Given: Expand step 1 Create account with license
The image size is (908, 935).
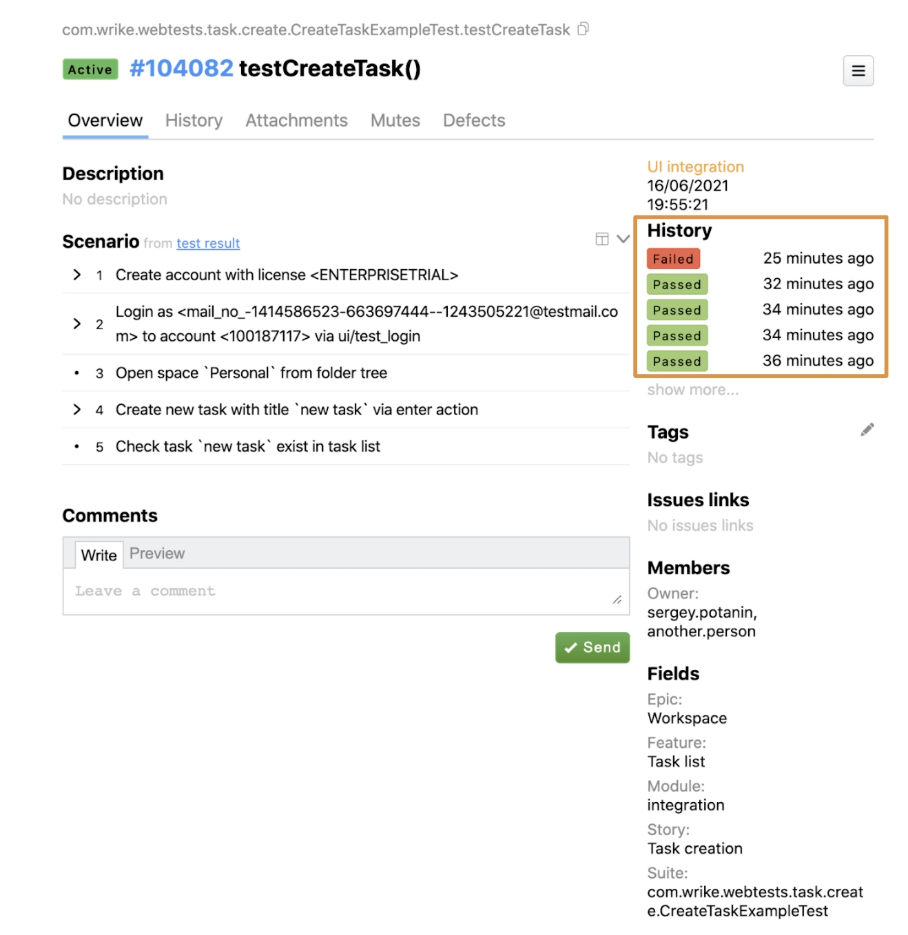Looking at the screenshot, I should tap(77, 275).
